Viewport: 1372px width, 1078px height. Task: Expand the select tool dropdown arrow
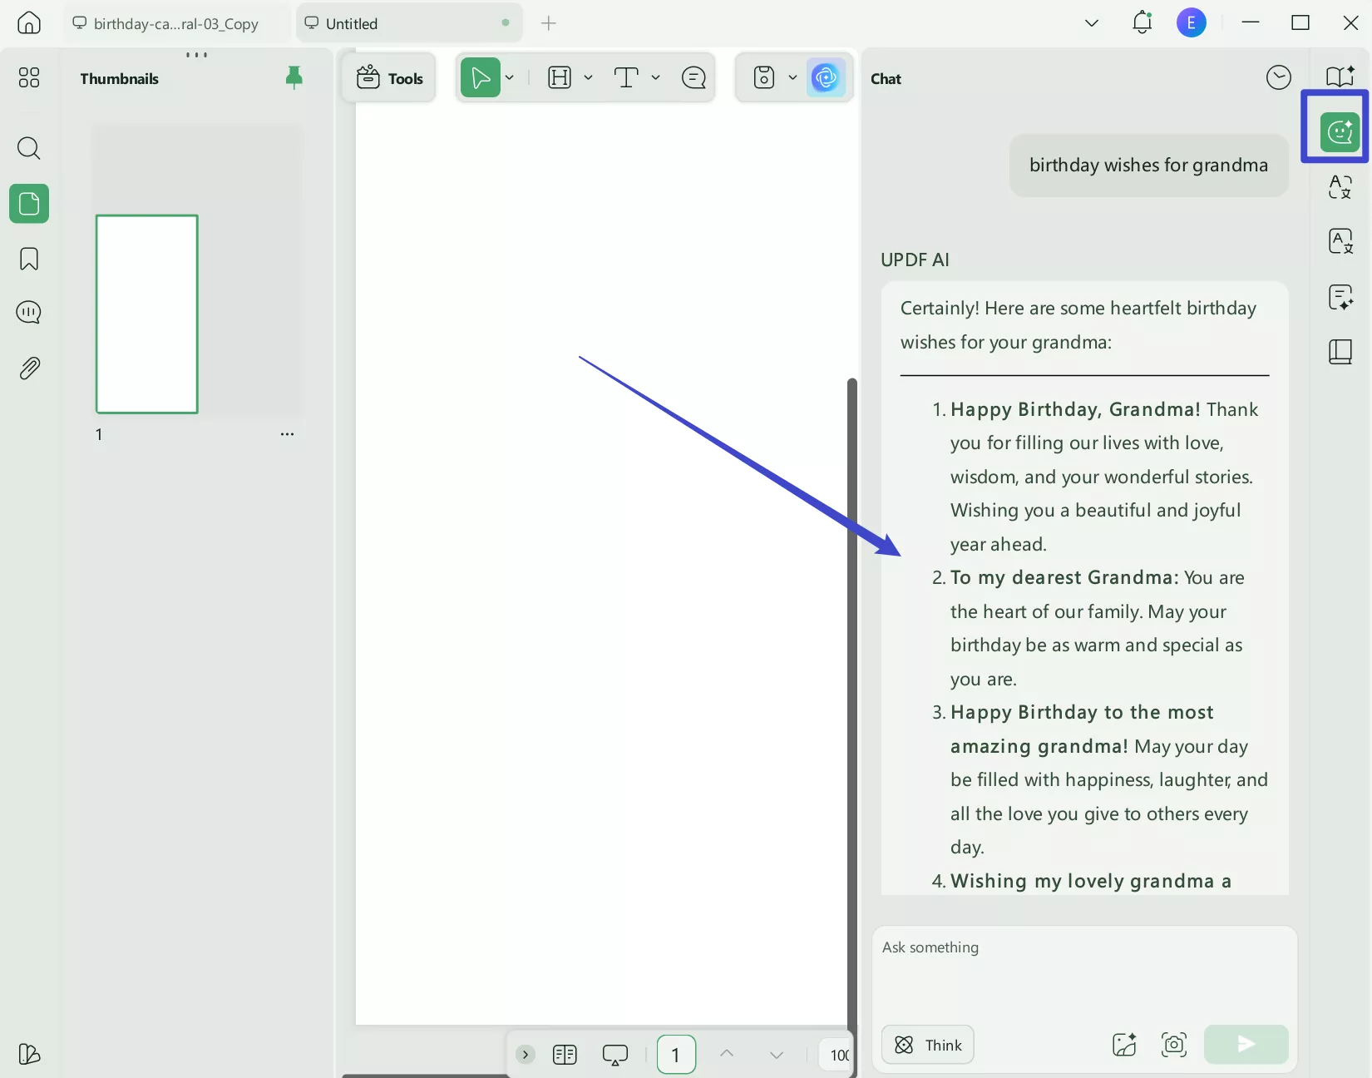coord(510,78)
